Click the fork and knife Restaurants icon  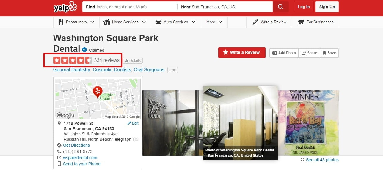(x=61, y=22)
